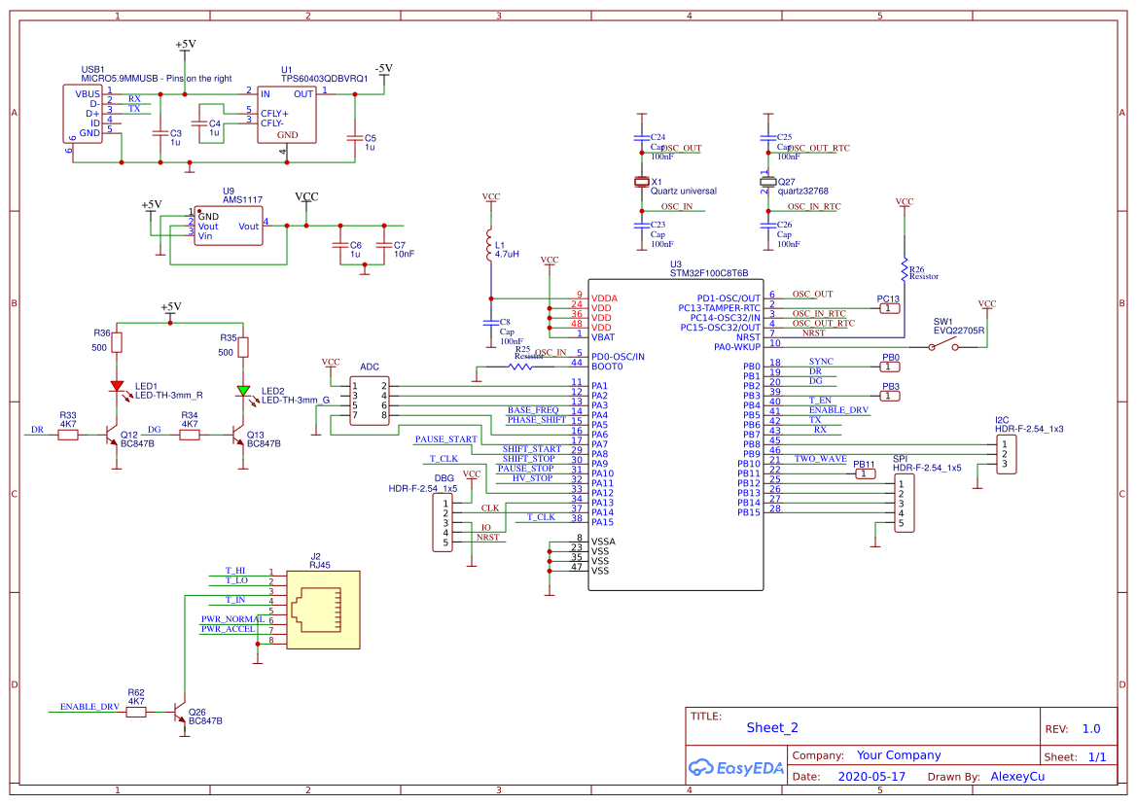
Task: Open the EasyEDA logo link
Action: point(736,767)
